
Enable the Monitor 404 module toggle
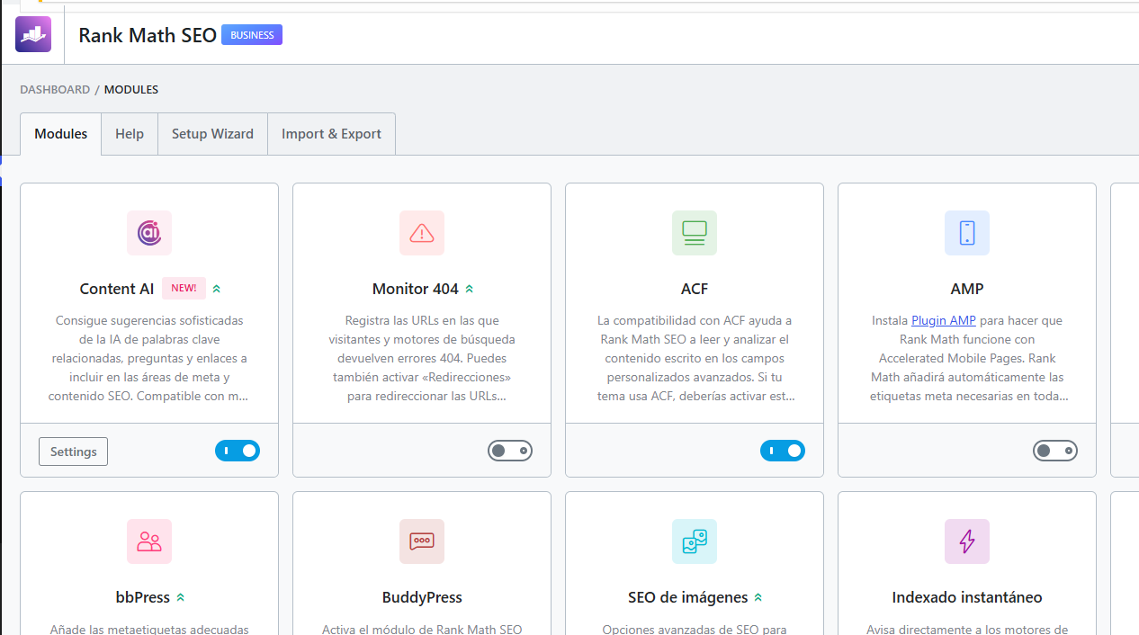pos(510,451)
